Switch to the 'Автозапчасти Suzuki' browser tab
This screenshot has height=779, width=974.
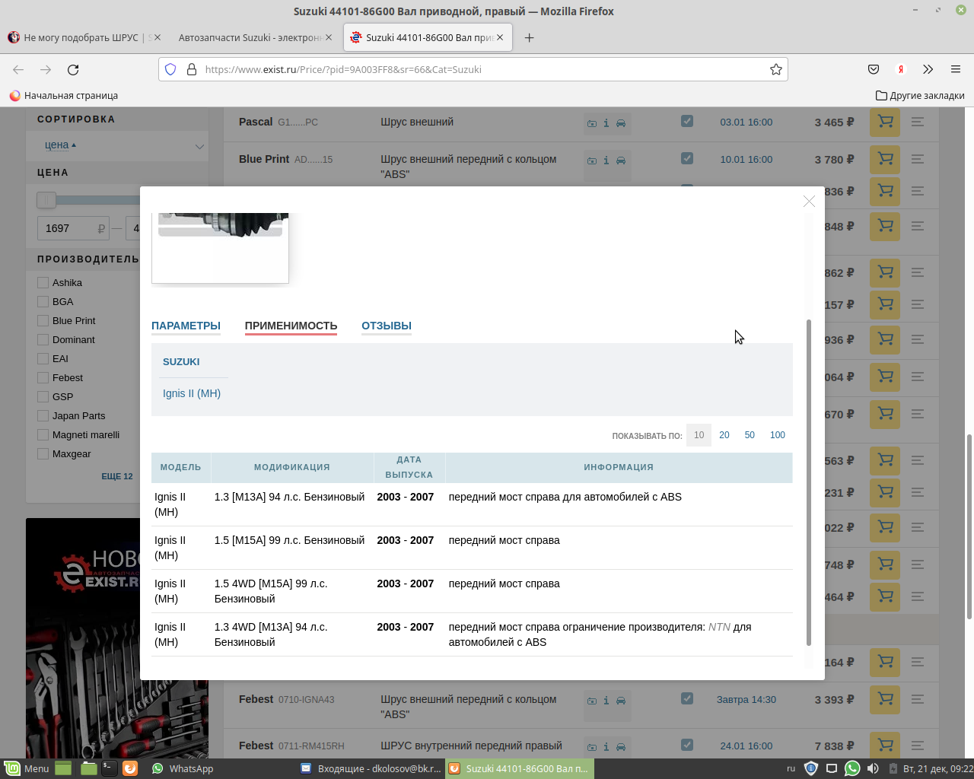coord(256,37)
